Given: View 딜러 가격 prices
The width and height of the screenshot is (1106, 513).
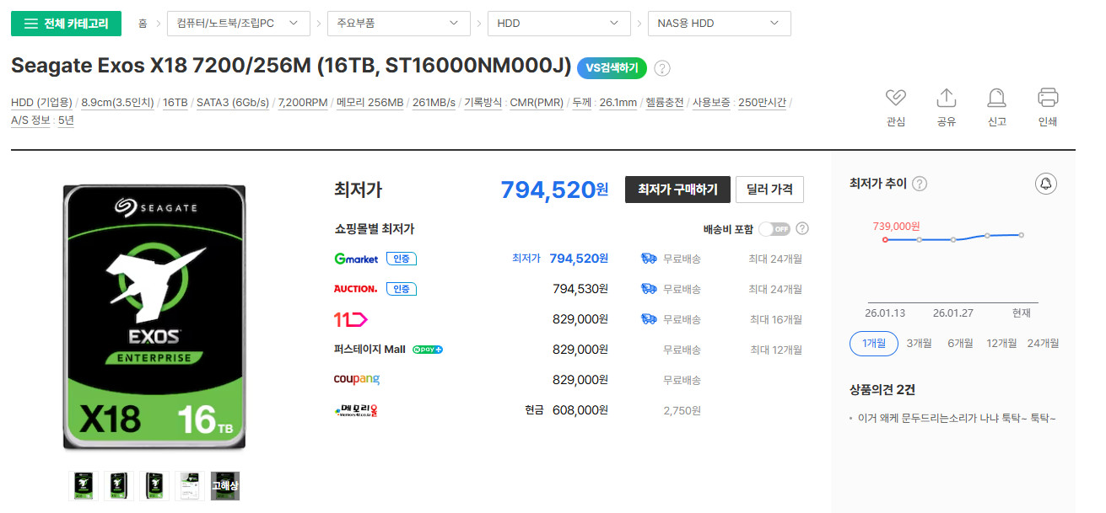Looking at the screenshot, I should pyautogui.click(x=769, y=190).
